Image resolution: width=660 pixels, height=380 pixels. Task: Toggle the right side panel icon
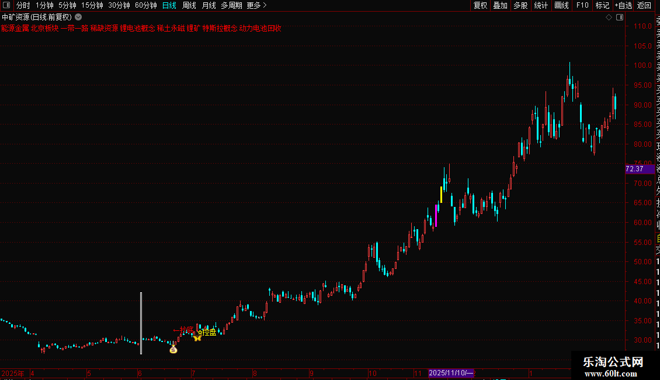(x=620, y=18)
